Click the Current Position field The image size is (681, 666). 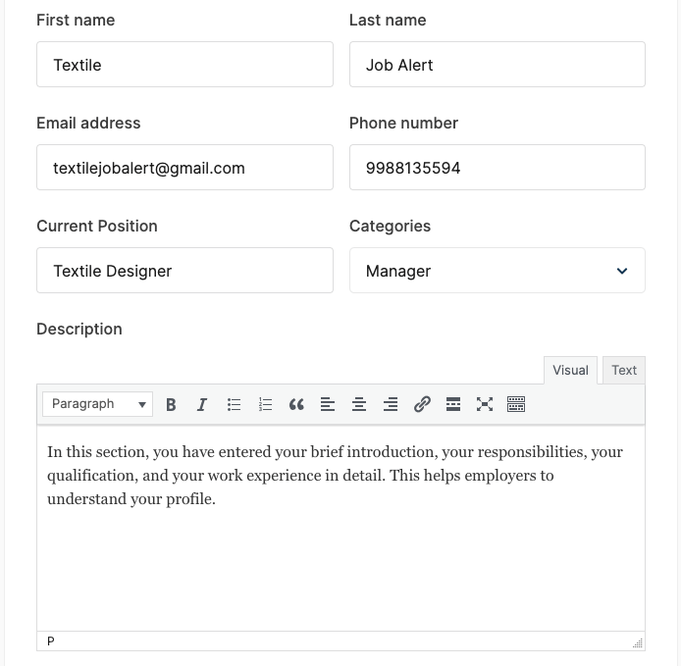click(x=185, y=270)
